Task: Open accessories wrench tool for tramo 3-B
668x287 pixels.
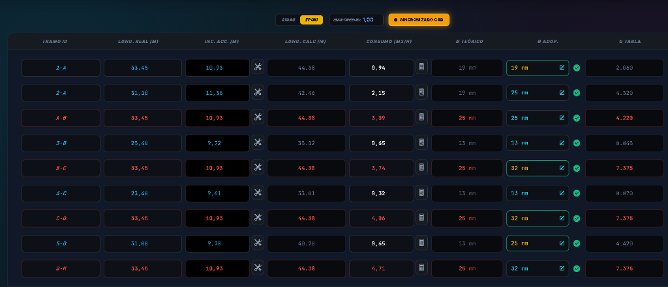Action: [257, 142]
